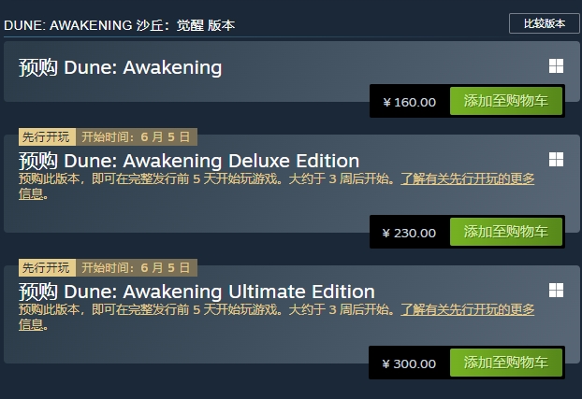
Task: Click Windows icon on Ultimate Edition row
Action: pyautogui.click(x=556, y=291)
